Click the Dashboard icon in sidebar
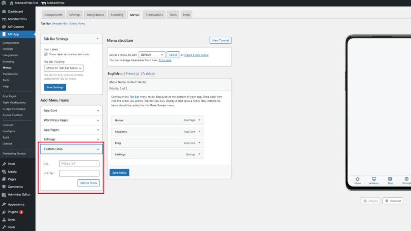411x231 pixels. point(4,12)
